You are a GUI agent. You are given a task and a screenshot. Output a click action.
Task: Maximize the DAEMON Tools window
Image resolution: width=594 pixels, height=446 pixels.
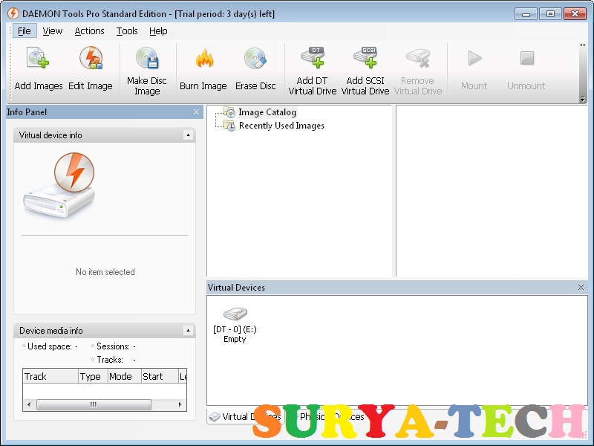click(550, 14)
